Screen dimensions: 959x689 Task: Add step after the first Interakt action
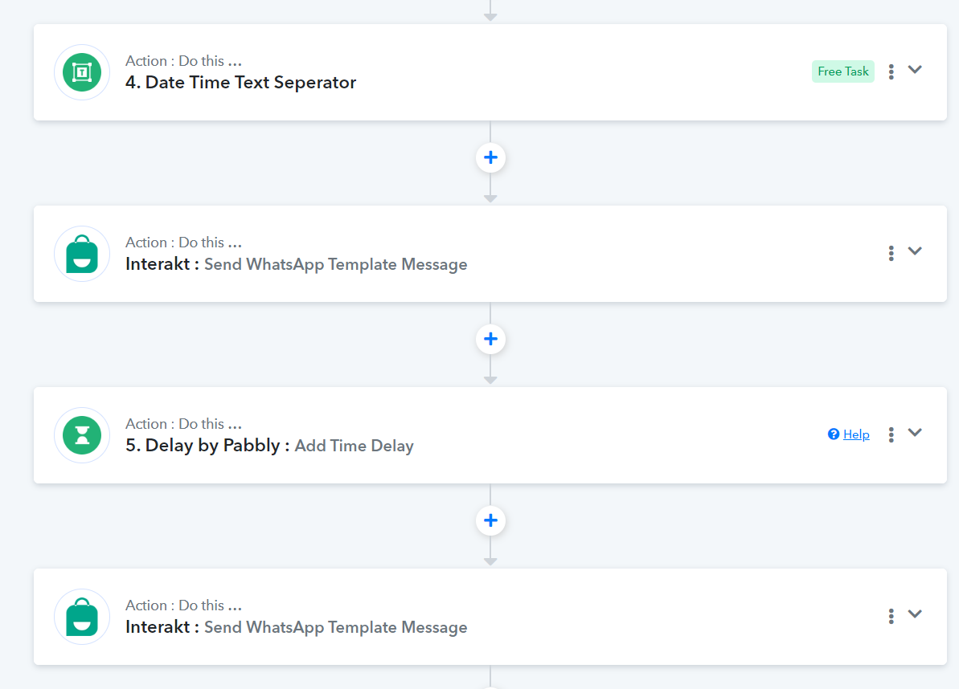click(x=490, y=339)
